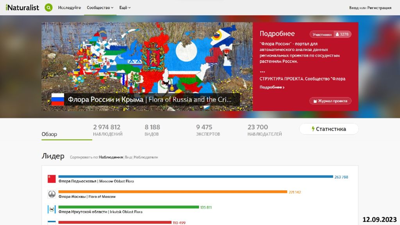Screen dimensions: 400x225
Task: Open the Исследуйте menu item
Action: point(70,8)
